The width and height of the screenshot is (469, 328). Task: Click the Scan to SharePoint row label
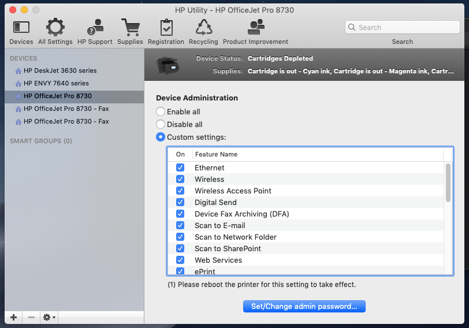coord(228,248)
